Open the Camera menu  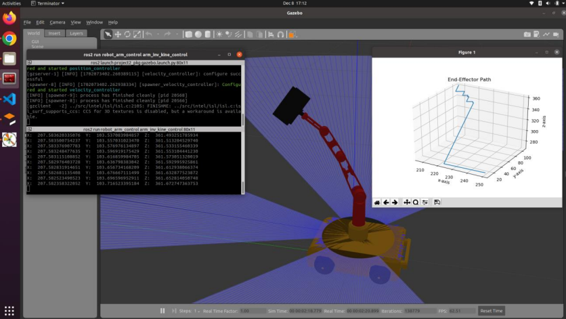click(x=58, y=22)
